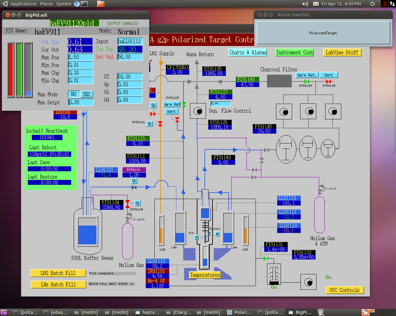This screenshot has height=316, width=396.
Task: Click the red valve under the SV91115 Vent button
Action: pos(177,119)
